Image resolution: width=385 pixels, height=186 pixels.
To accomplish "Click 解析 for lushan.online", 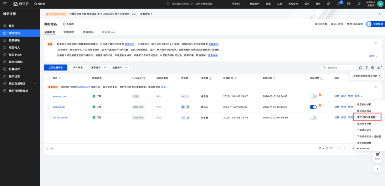I will click(x=344, y=118).
